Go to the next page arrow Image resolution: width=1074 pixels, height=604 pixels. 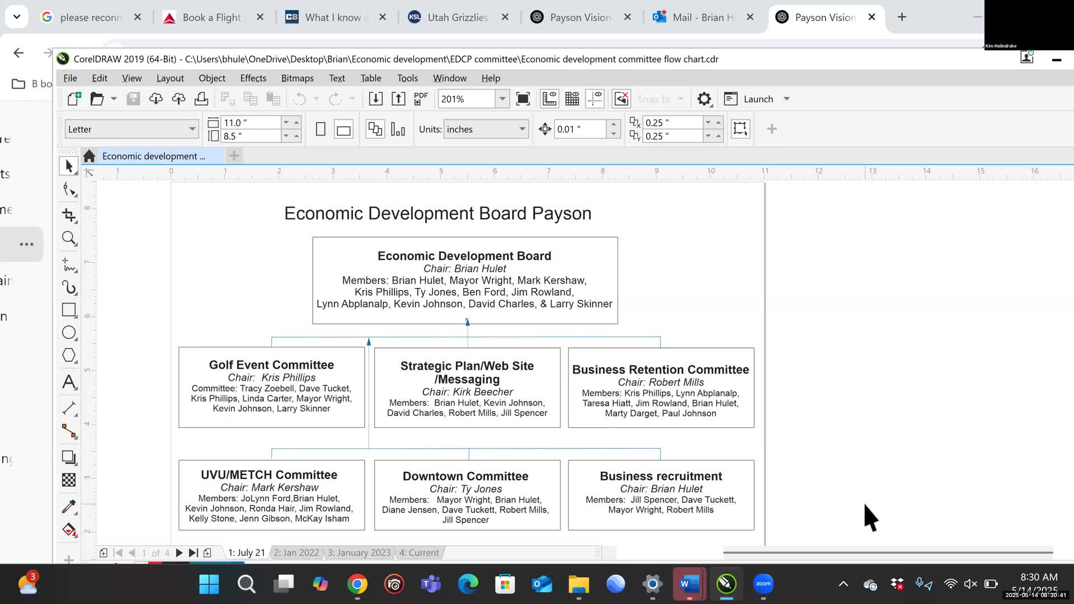click(179, 553)
